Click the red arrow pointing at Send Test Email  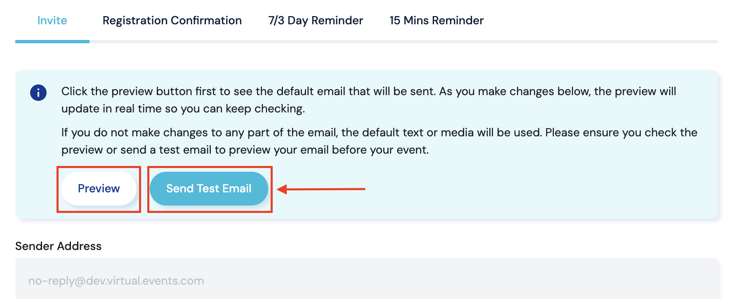[x=322, y=189]
